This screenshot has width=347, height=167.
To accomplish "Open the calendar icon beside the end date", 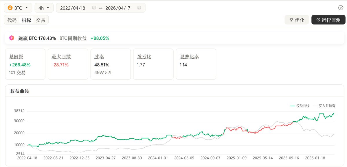I will (139, 8).
